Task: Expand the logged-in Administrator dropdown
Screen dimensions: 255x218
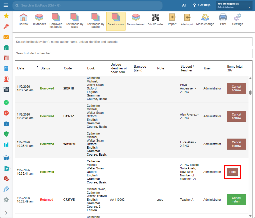Action: (x=234, y=5)
